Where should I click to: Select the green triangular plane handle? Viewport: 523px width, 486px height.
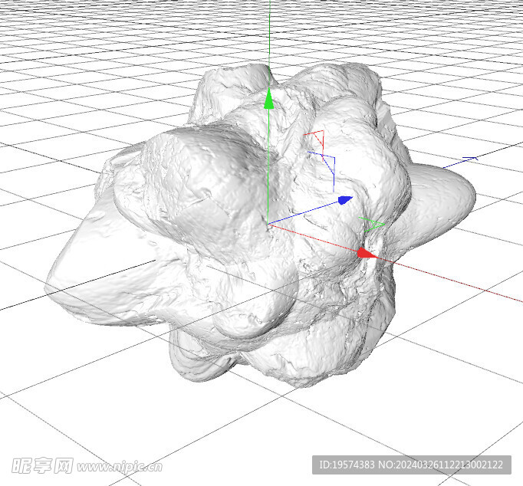coord(372,225)
